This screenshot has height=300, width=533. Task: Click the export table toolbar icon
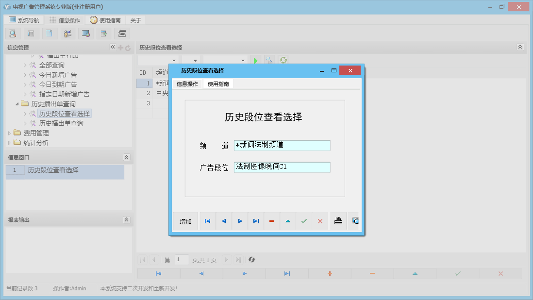[x=104, y=33]
